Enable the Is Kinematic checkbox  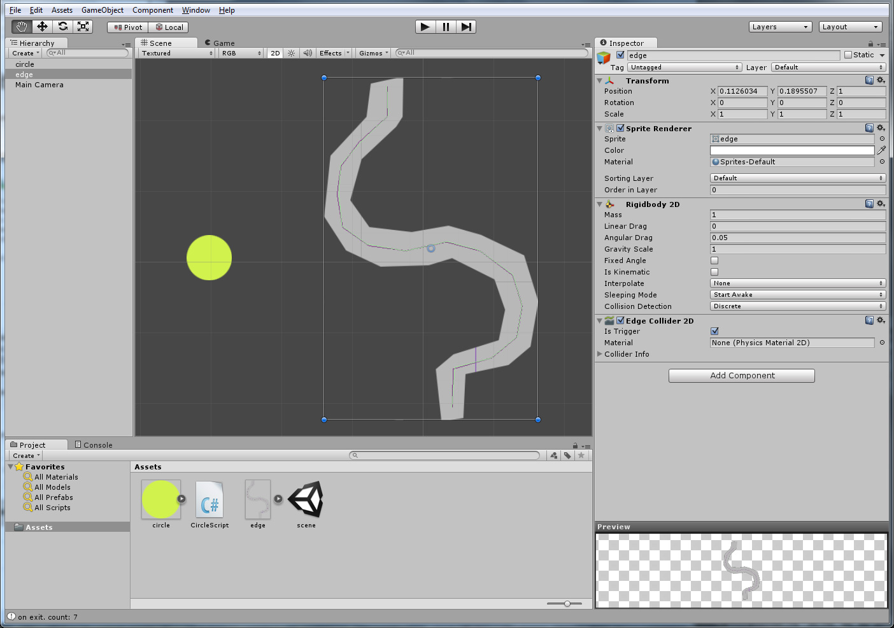click(x=714, y=272)
